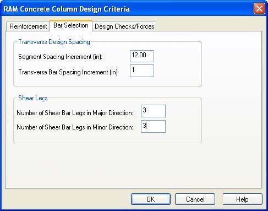Click the Number of Shear Bar Legs Minor label
Viewport: 268px width, 211px height.
75,127
